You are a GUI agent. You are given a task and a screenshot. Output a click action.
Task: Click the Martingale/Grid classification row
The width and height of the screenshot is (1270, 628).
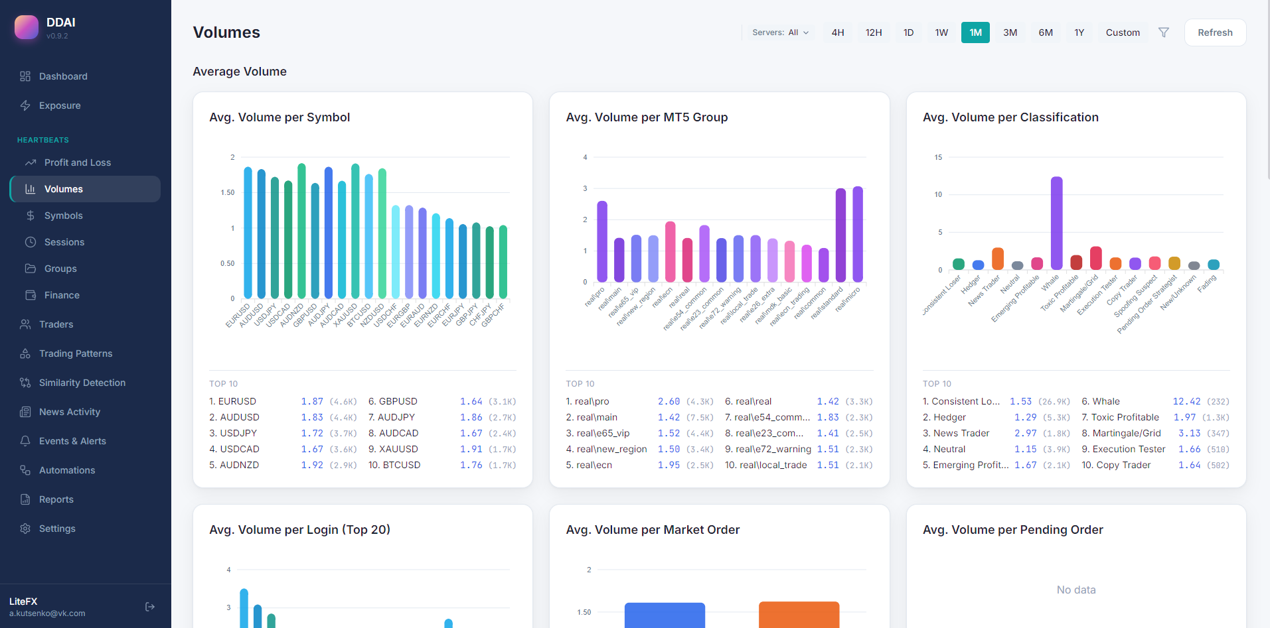1156,433
